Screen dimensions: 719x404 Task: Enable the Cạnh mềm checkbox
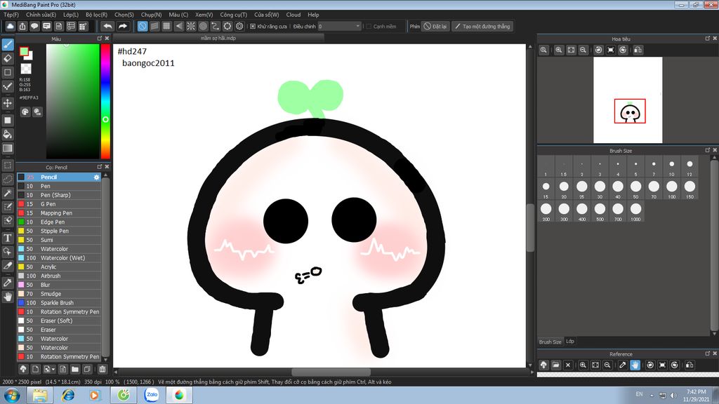pyautogui.click(x=368, y=26)
